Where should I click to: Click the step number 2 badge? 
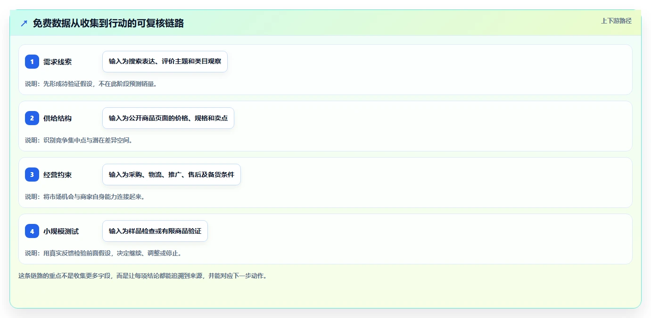[32, 118]
